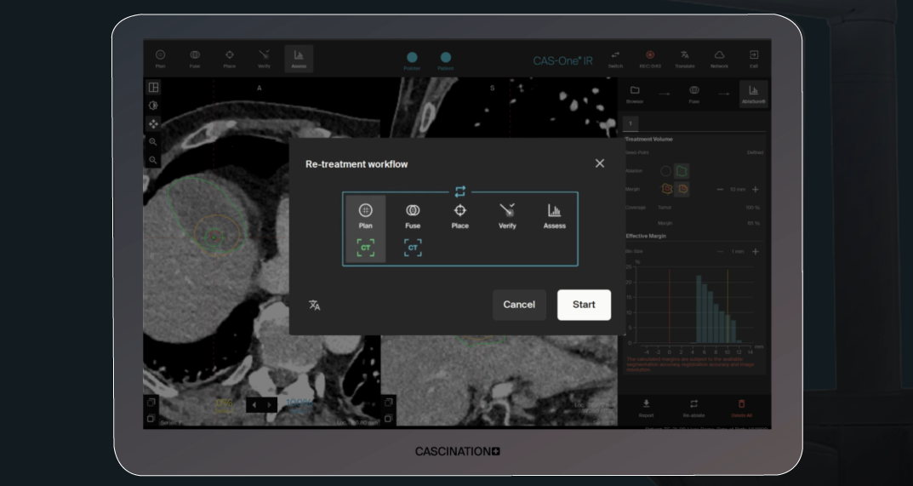Select the filled margin display option

pyautogui.click(x=682, y=189)
